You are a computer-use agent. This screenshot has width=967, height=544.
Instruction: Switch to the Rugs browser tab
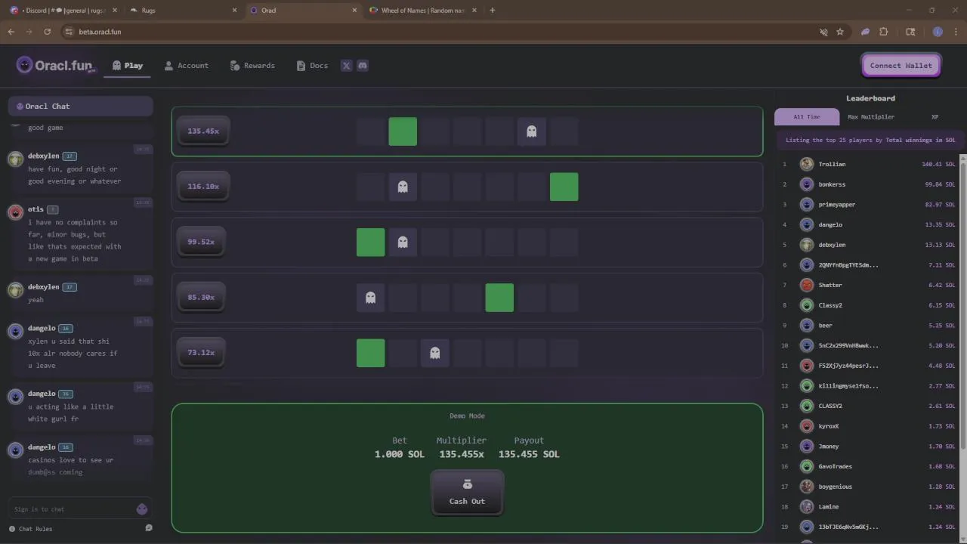coord(181,11)
